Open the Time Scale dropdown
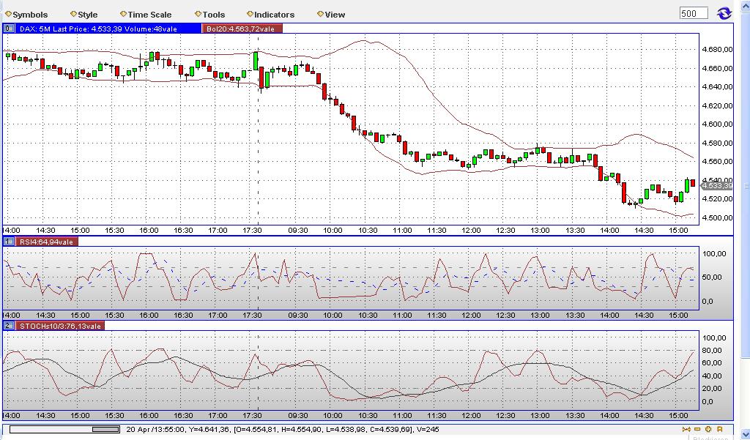The image size is (750, 440). (146, 13)
